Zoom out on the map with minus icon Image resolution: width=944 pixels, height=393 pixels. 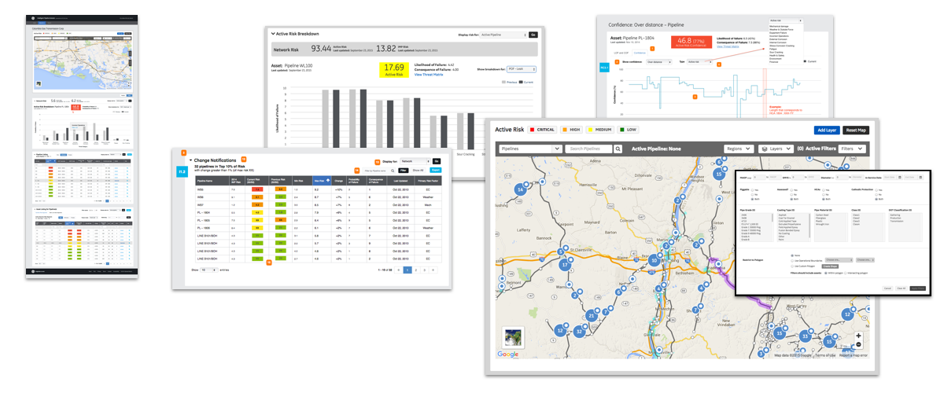point(858,344)
